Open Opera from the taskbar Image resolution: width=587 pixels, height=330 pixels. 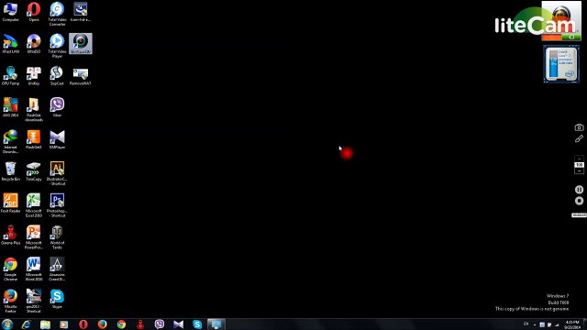coord(83,324)
